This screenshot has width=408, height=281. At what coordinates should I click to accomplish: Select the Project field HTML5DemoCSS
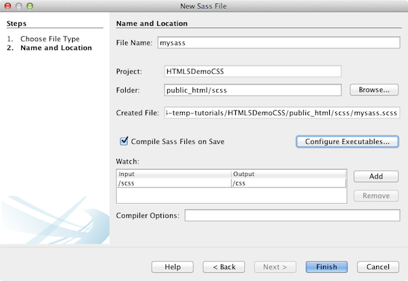tap(252, 71)
